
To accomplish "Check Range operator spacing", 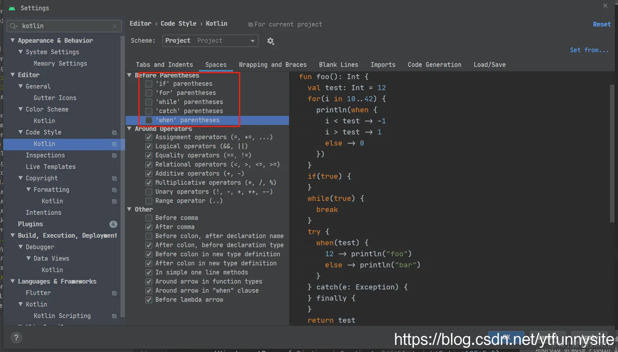I will pyautogui.click(x=149, y=201).
